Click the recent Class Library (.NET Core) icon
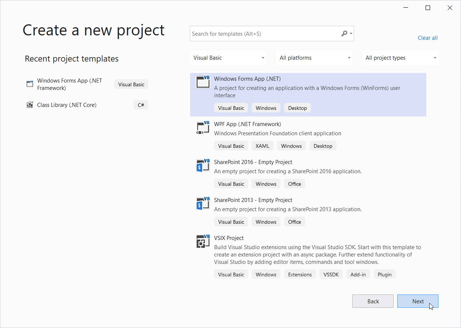The width and height of the screenshot is (461, 328). 30,105
